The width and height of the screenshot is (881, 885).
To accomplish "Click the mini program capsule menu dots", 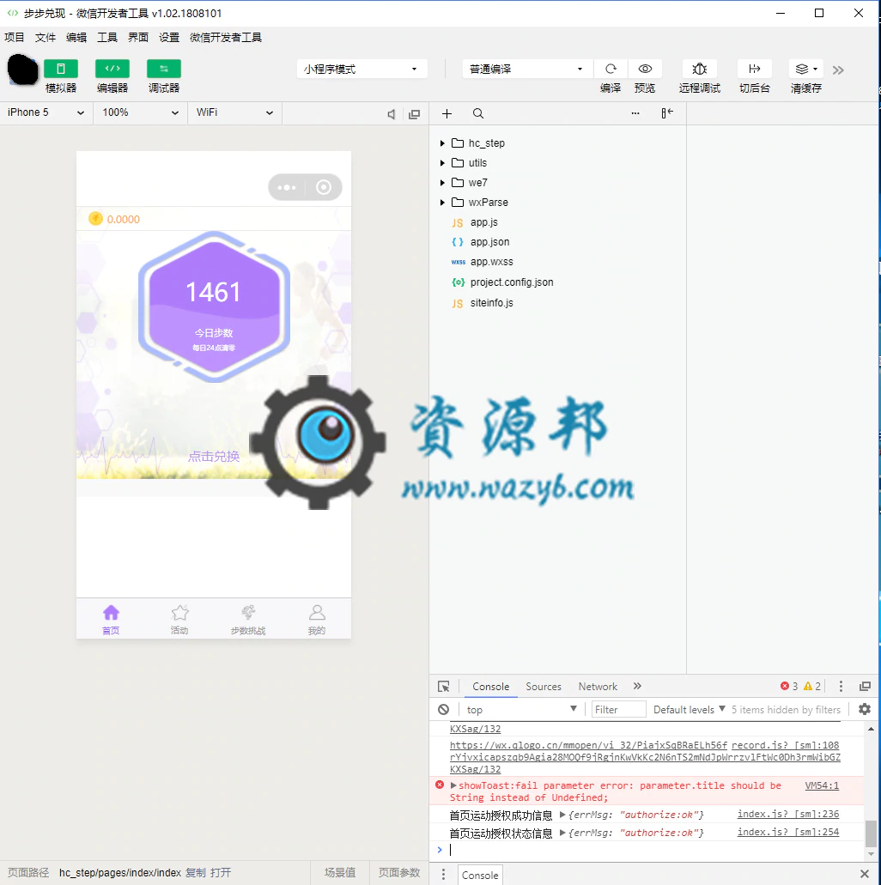I will pos(287,187).
